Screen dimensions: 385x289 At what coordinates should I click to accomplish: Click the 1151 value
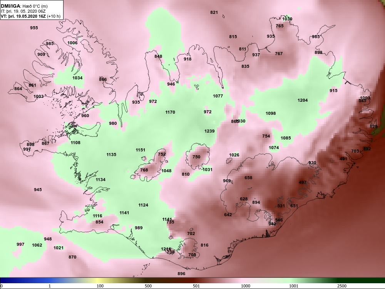[141, 150]
